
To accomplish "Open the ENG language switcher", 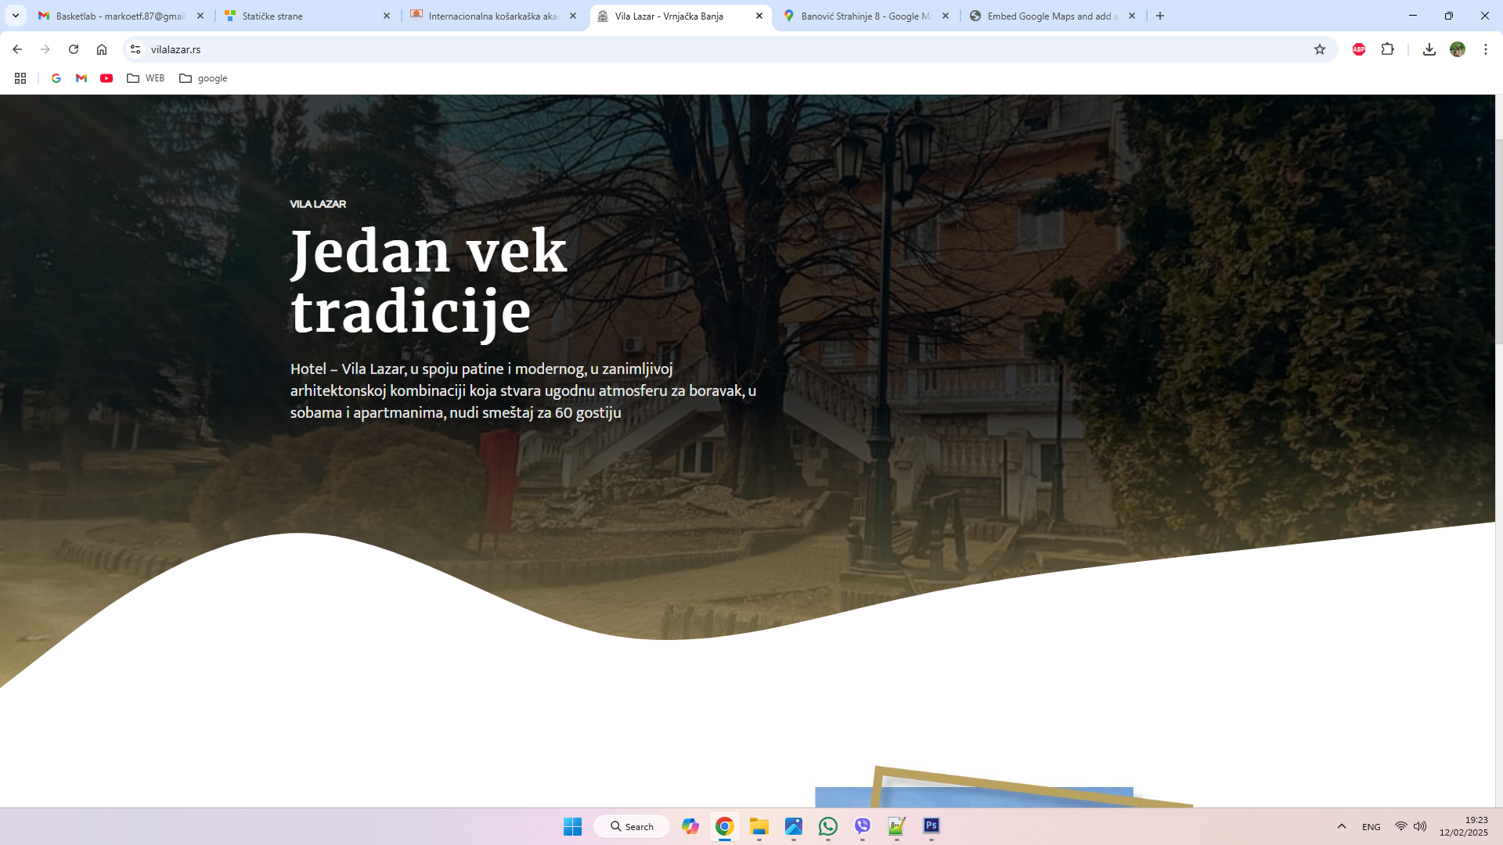I will 1371,826.
